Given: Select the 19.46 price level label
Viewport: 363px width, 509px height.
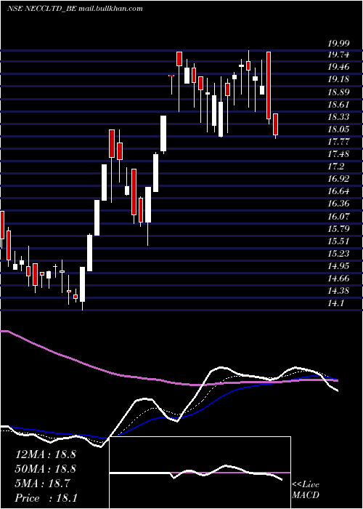Looking at the screenshot, I should point(339,67).
